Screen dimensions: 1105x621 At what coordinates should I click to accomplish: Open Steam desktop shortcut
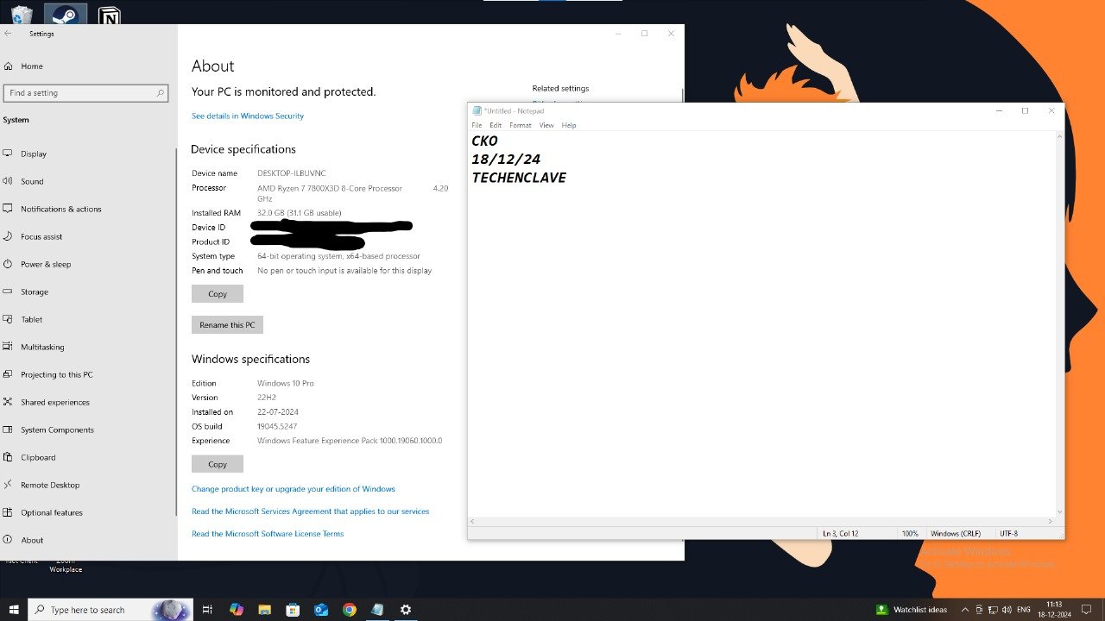(x=65, y=16)
